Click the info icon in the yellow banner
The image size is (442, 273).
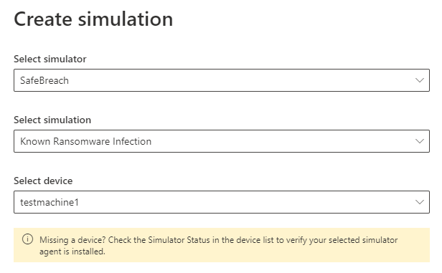(27, 239)
